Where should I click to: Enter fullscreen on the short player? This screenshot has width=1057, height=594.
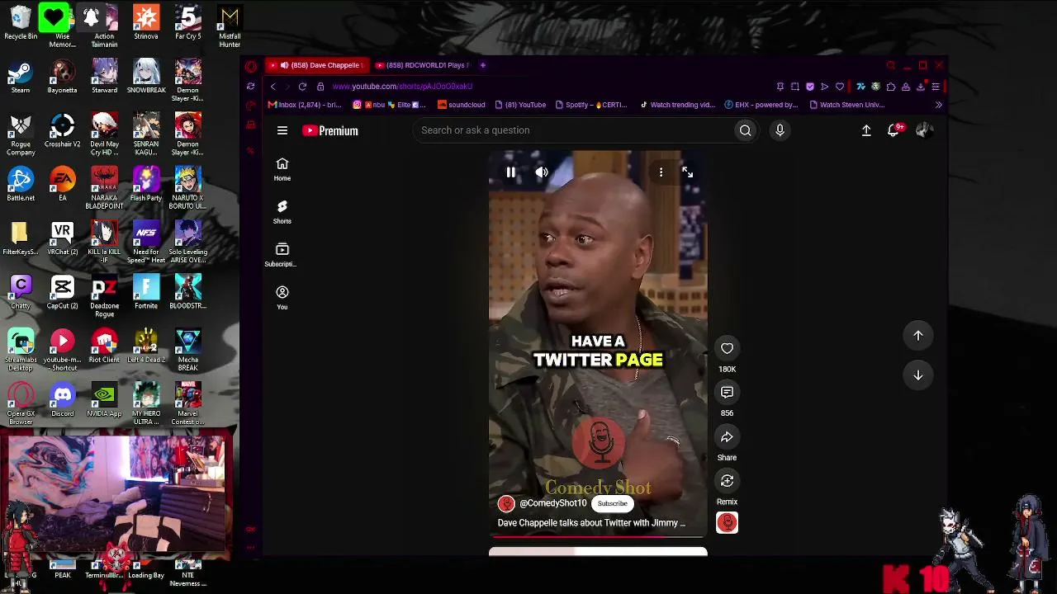[x=687, y=172]
